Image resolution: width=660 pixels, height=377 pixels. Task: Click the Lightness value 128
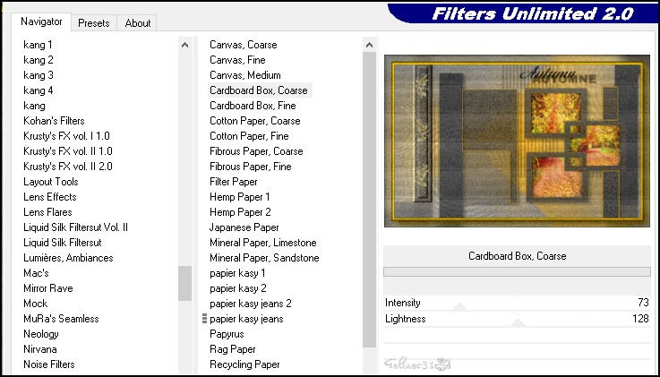click(x=640, y=319)
